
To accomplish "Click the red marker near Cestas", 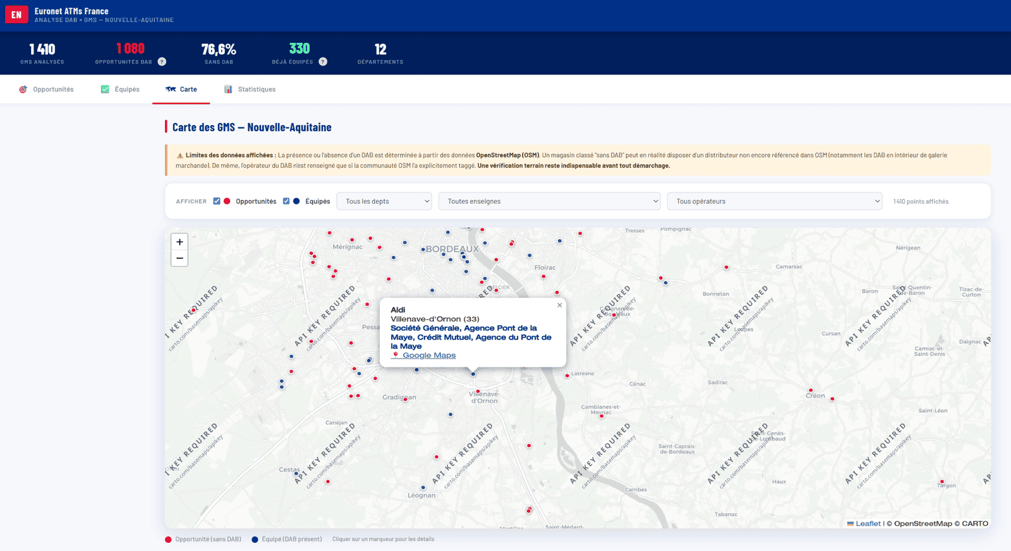I will tap(327, 482).
